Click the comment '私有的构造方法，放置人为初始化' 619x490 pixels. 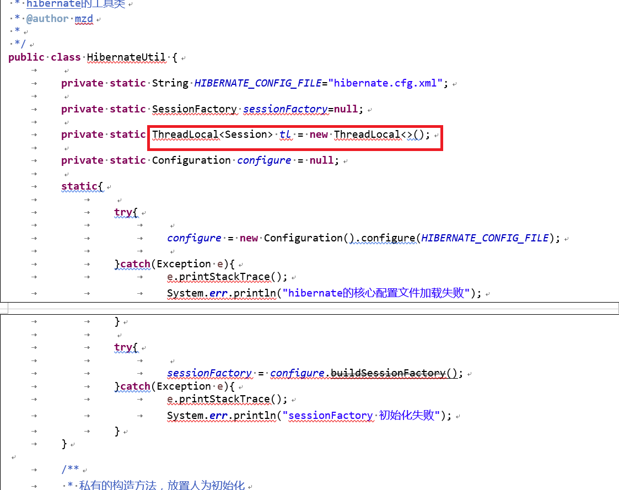point(162,485)
